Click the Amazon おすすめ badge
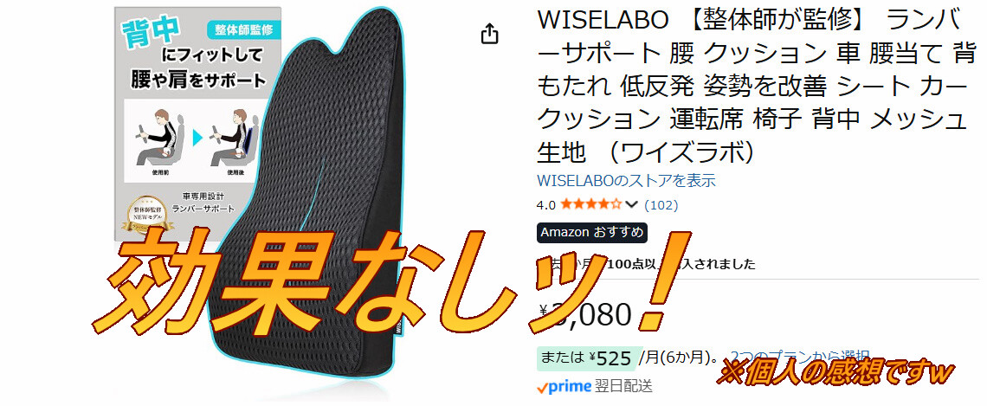987x406 pixels. (591, 232)
